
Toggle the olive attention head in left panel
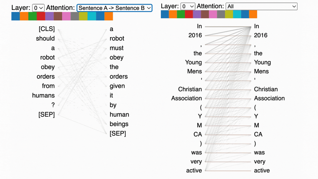[x=83, y=16]
